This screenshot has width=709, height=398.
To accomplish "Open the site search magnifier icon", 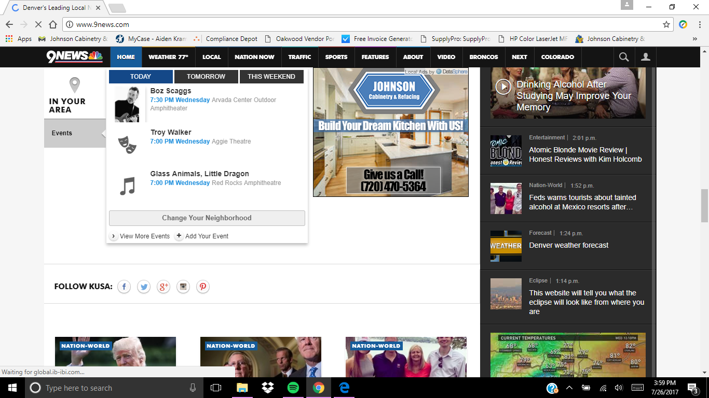I will [624, 57].
